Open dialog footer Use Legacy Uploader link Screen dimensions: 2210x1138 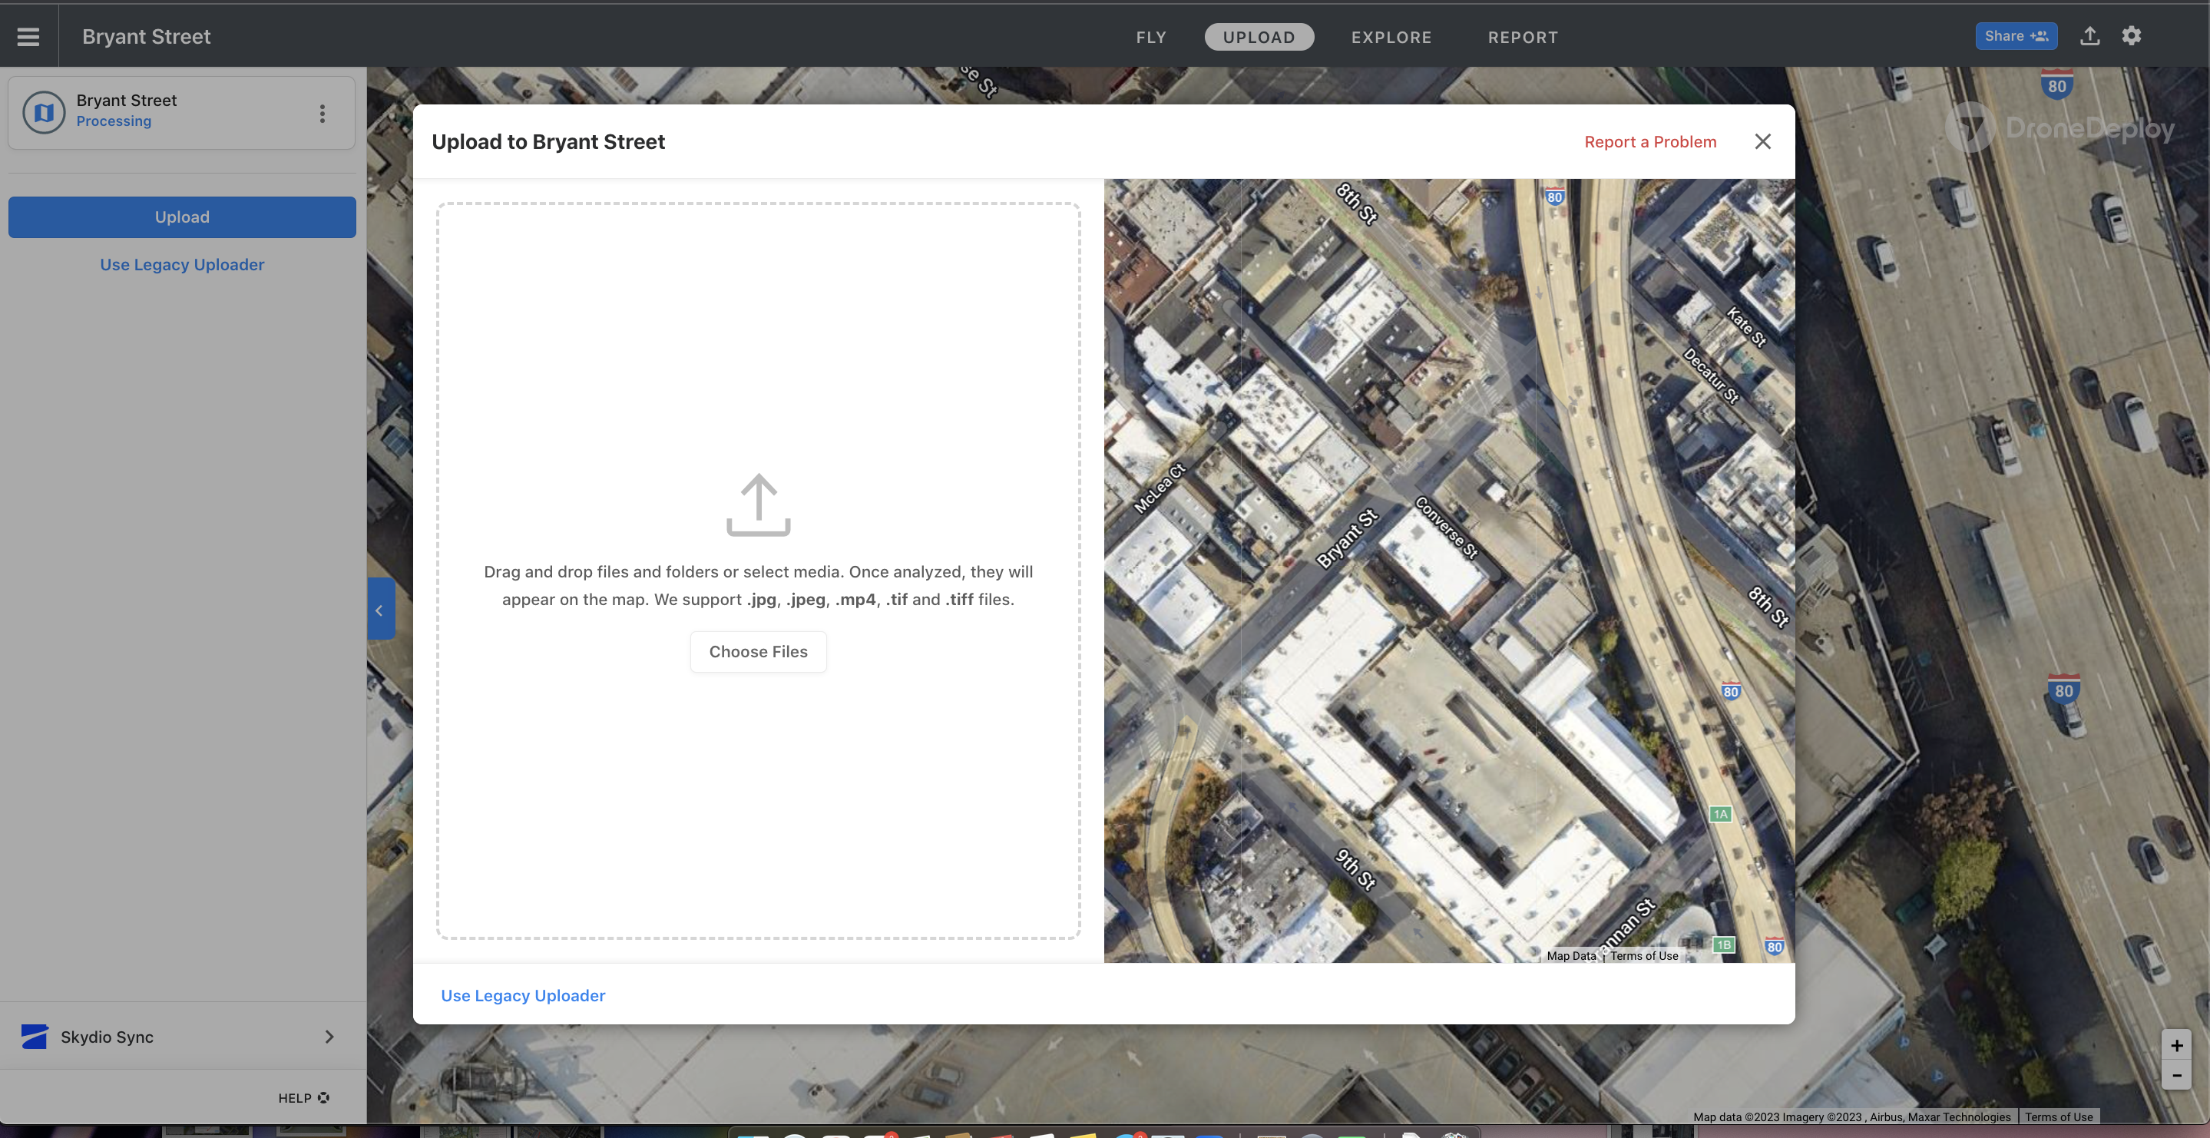[522, 995]
